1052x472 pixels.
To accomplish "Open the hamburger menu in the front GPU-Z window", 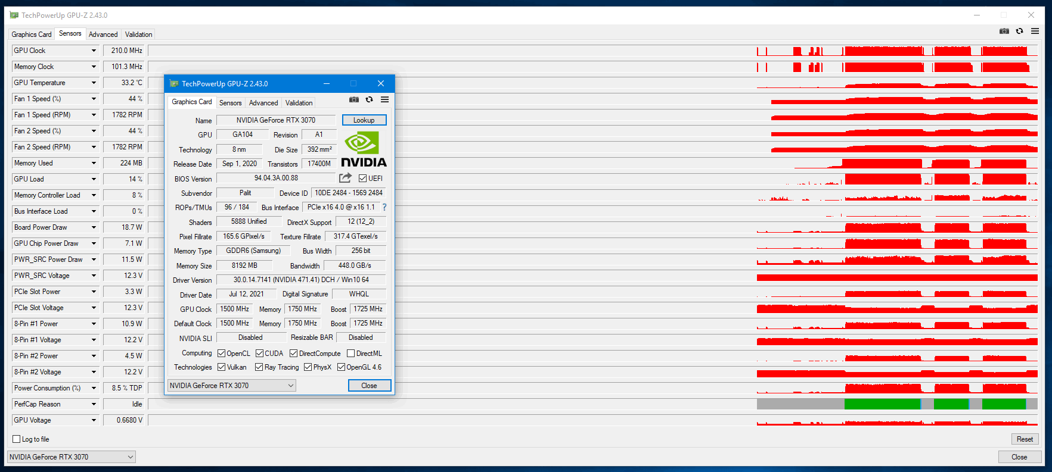I will click(x=385, y=99).
